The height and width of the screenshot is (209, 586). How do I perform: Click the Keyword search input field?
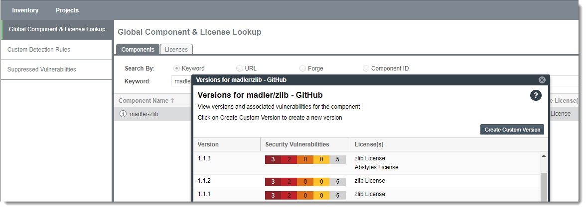(x=181, y=81)
